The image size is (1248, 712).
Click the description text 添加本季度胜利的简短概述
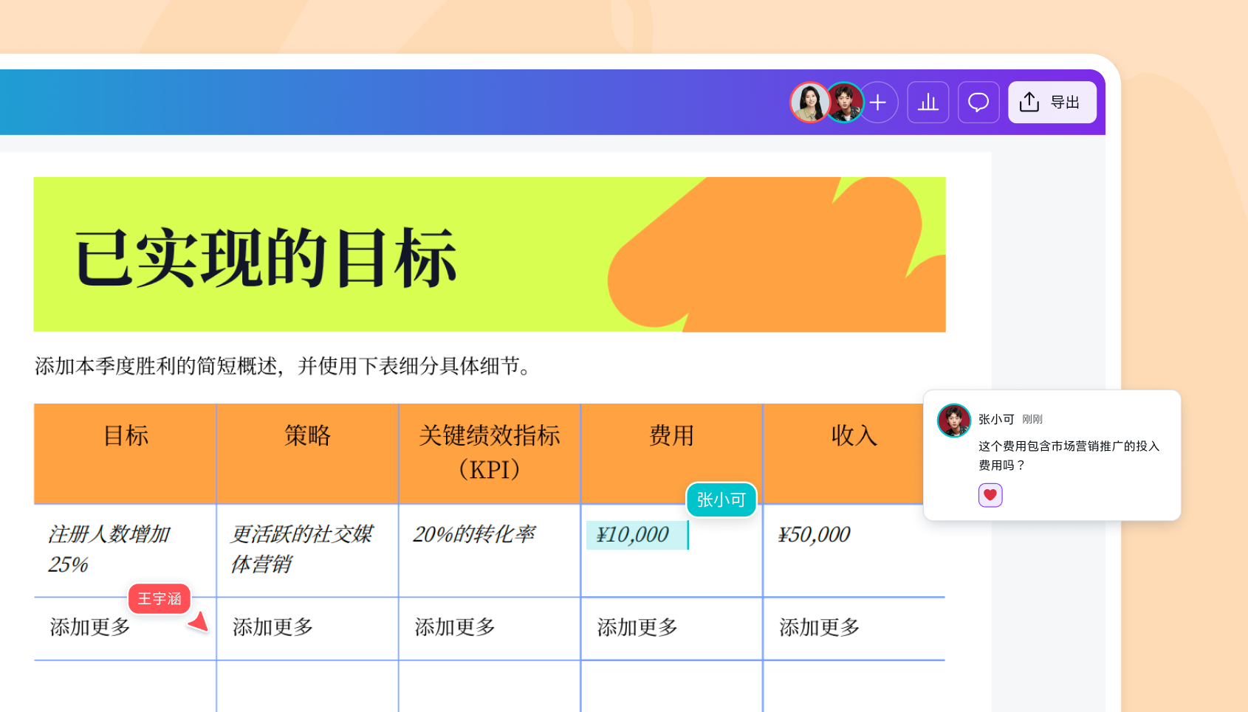(156, 366)
